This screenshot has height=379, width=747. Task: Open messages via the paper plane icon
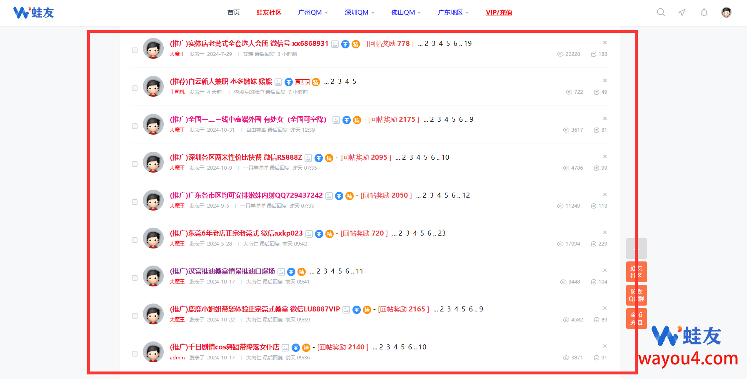coord(682,13)
